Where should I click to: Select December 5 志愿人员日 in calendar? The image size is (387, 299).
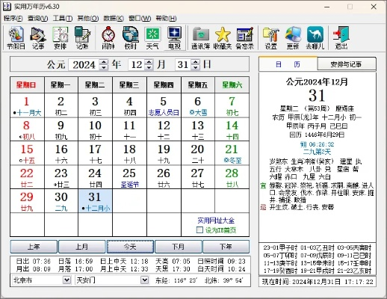tap(164, 105)
